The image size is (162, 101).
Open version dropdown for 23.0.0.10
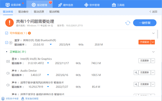tap(51, 44)
